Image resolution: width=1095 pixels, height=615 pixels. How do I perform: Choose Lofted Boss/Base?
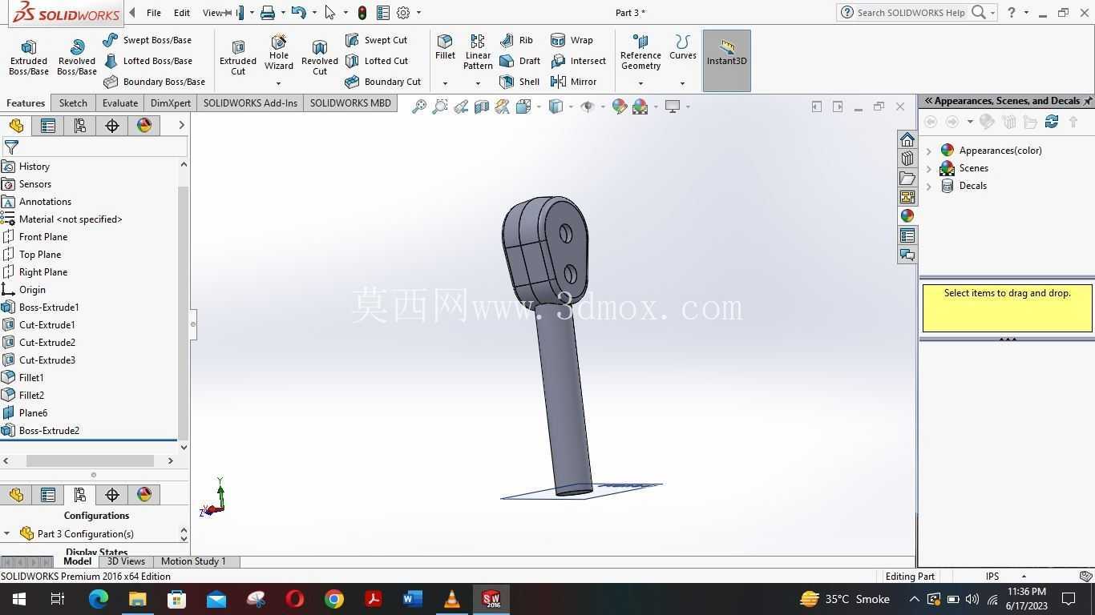(x=147, y=61)
